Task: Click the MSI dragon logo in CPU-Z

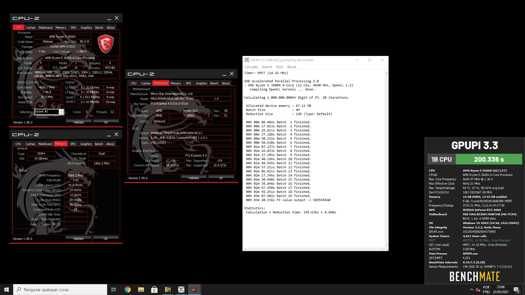Action: [106, 44]
